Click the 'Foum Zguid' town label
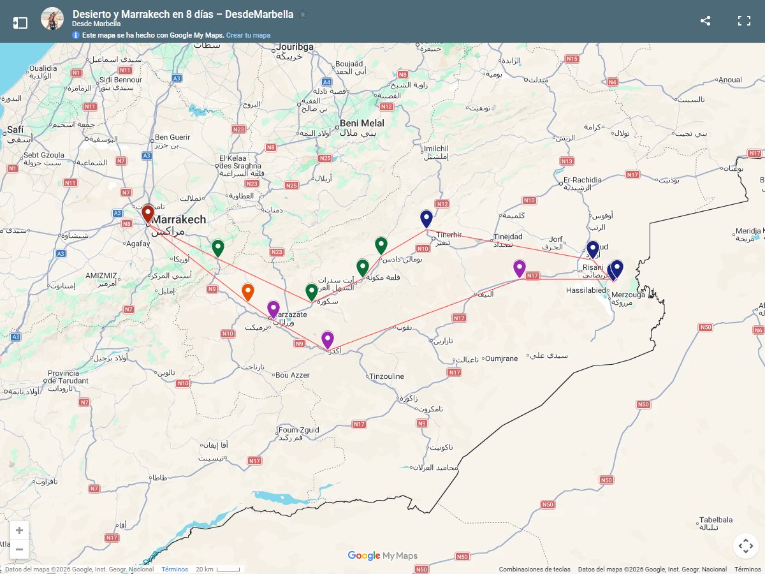 [x=299, y=430]
